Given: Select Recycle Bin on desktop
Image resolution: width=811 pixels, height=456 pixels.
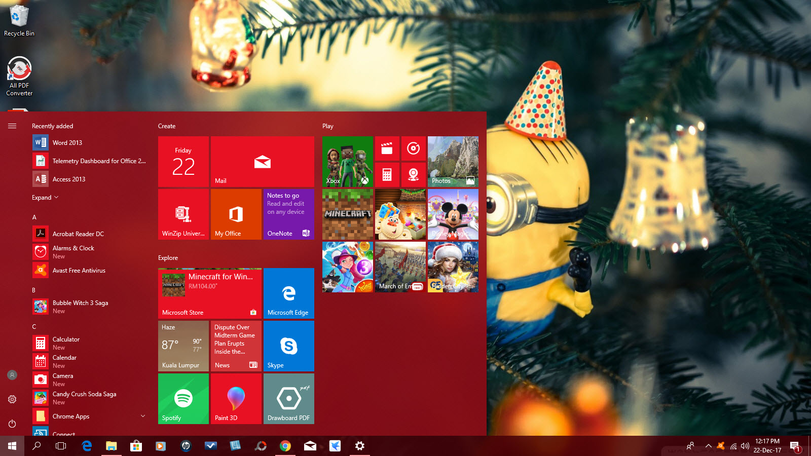Looking at the screenshot, I should click(19, 20).
